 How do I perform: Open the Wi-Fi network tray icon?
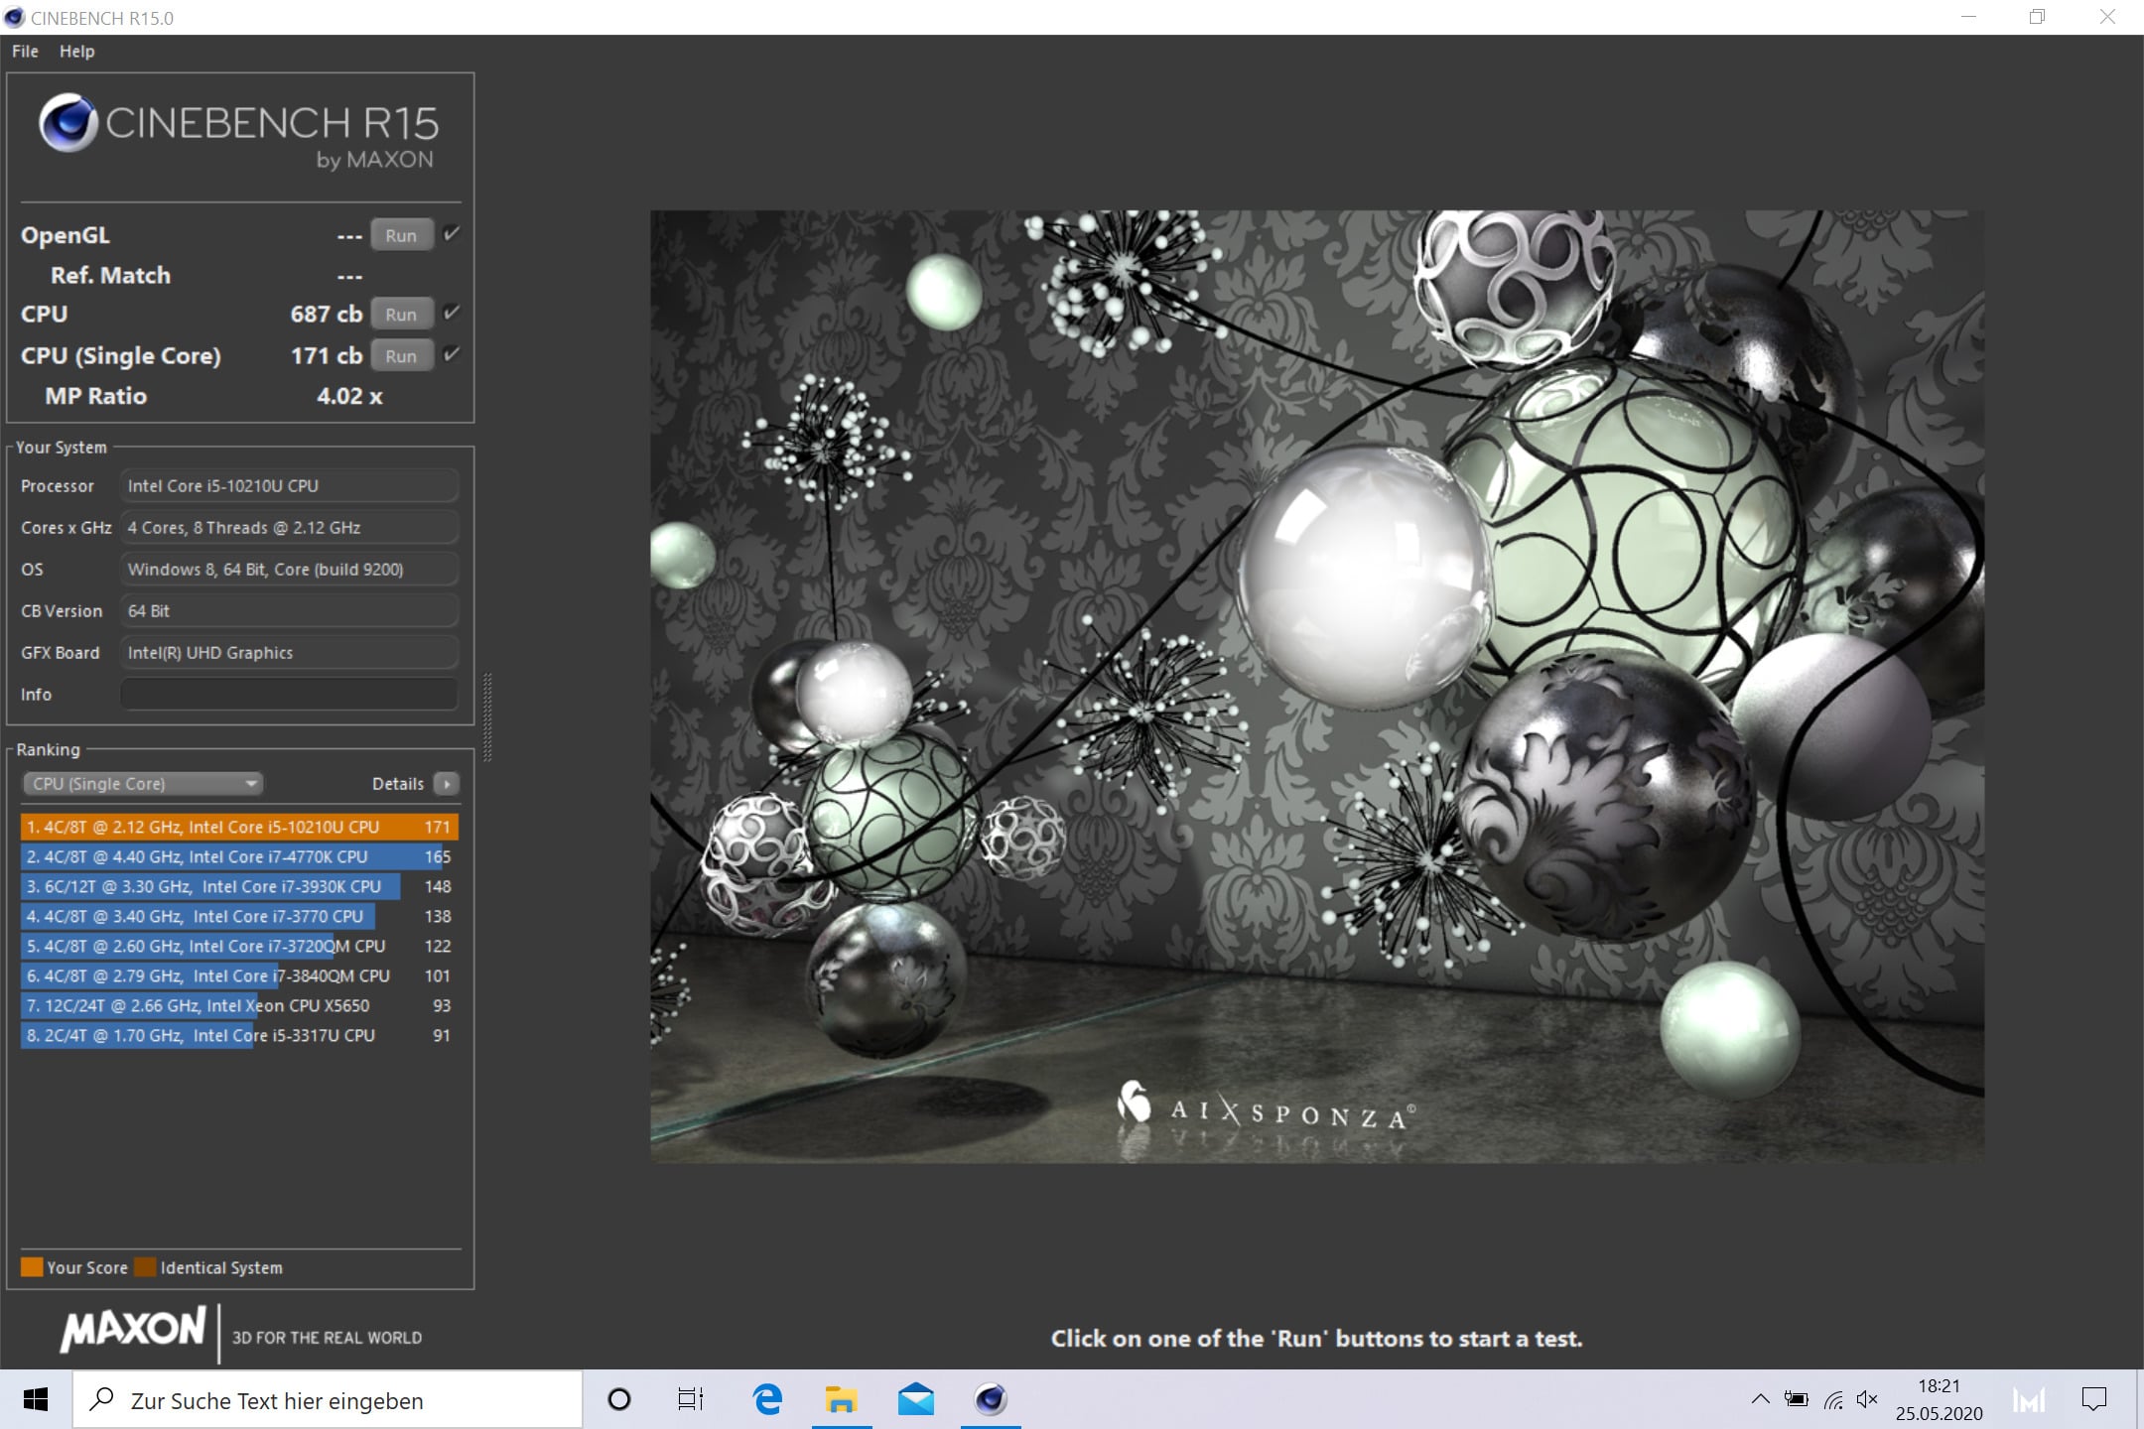(1832, 1400)
